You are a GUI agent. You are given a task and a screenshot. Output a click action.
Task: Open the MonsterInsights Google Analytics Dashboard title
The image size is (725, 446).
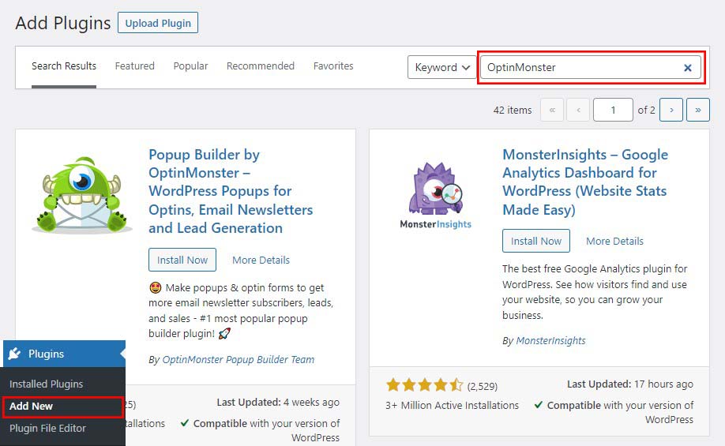point(585,182)
